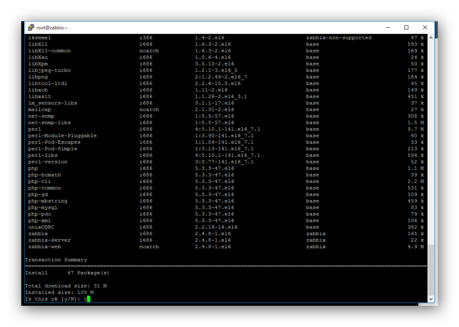Image resolution: width=459 pixels, height=327 pixels.
Task: Click the 'Install 47 Package(s)' line
Action: click(67, 273)
